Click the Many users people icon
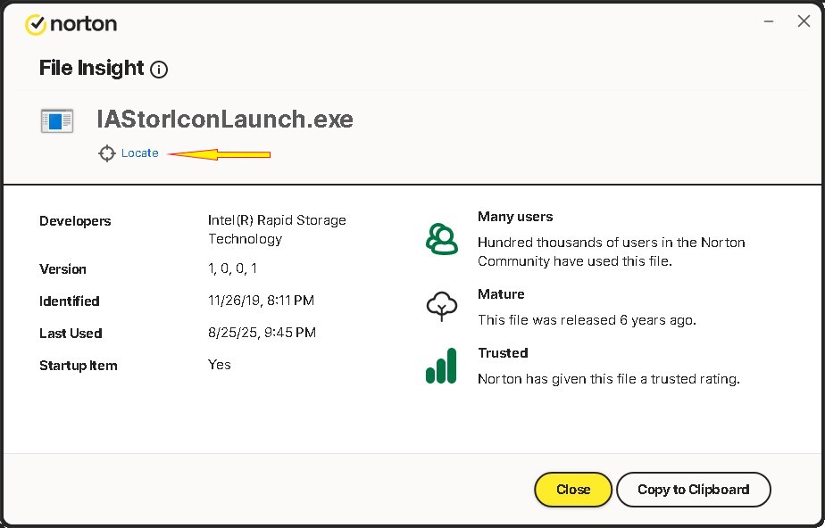This screenshot has width=825, height=528. (x=441, y=238)
